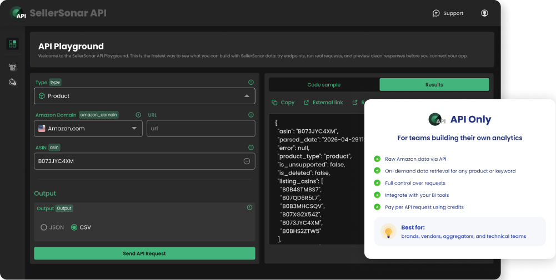556x280 pixels.
Task: Click "B0BHS2ZTW5" in results
Action: (300, 231)
